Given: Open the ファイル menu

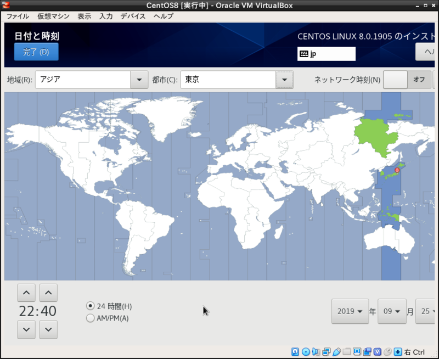Looking at the screenshot, I should click(x=18, y=16).
